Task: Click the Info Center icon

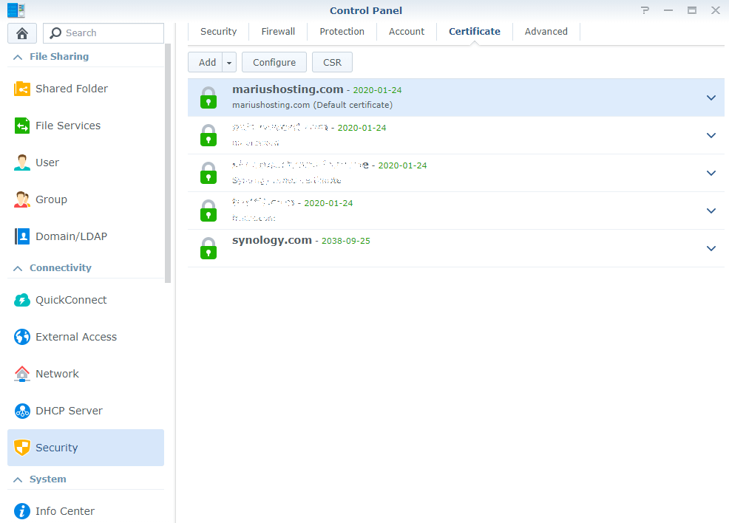Action: coord(22,511)
